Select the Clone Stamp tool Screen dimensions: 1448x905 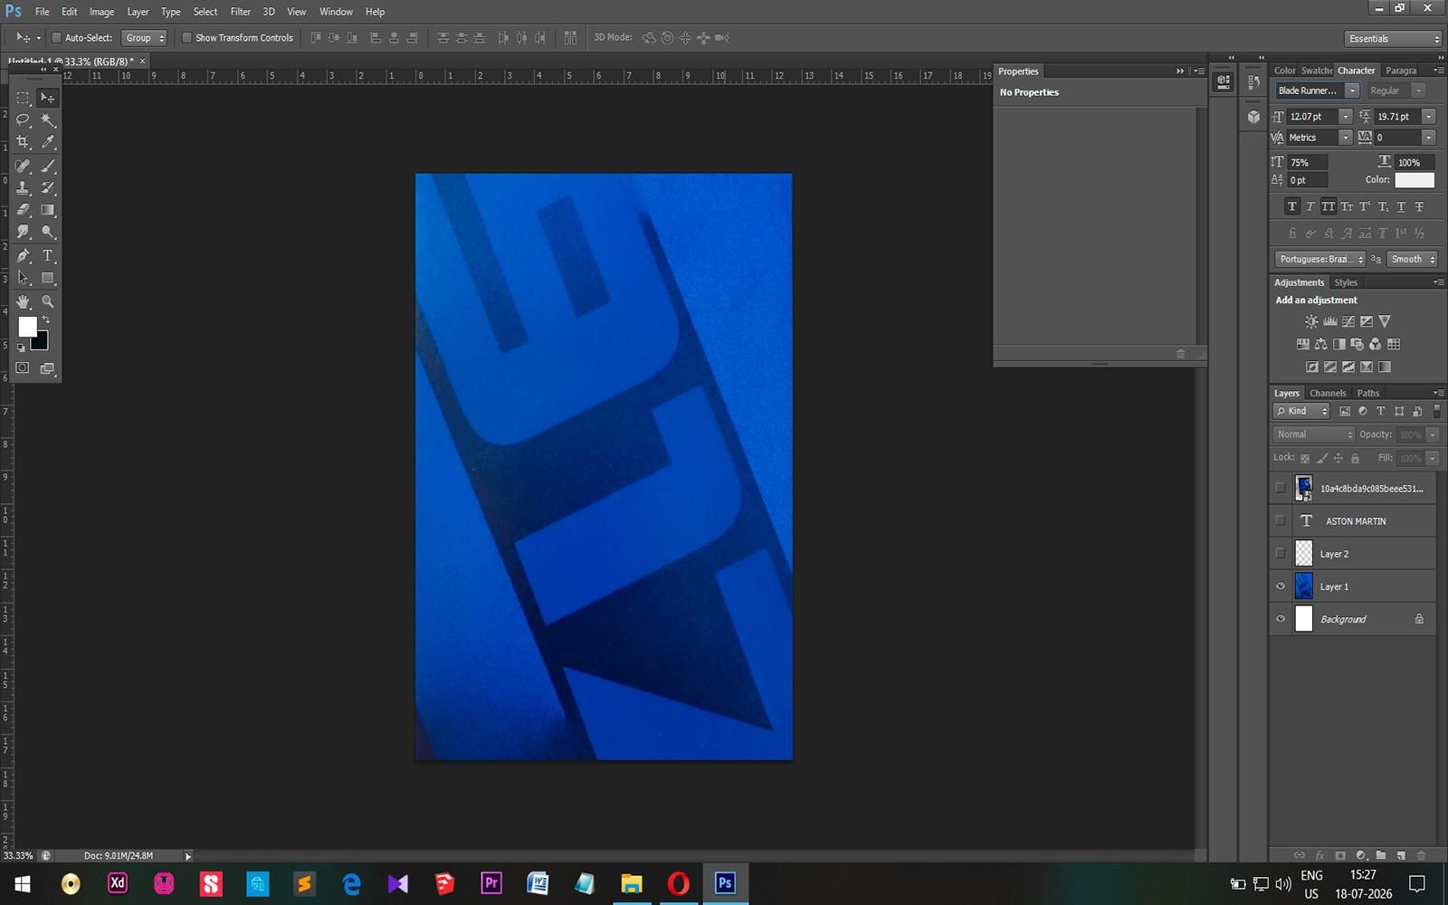pos(23,187)
